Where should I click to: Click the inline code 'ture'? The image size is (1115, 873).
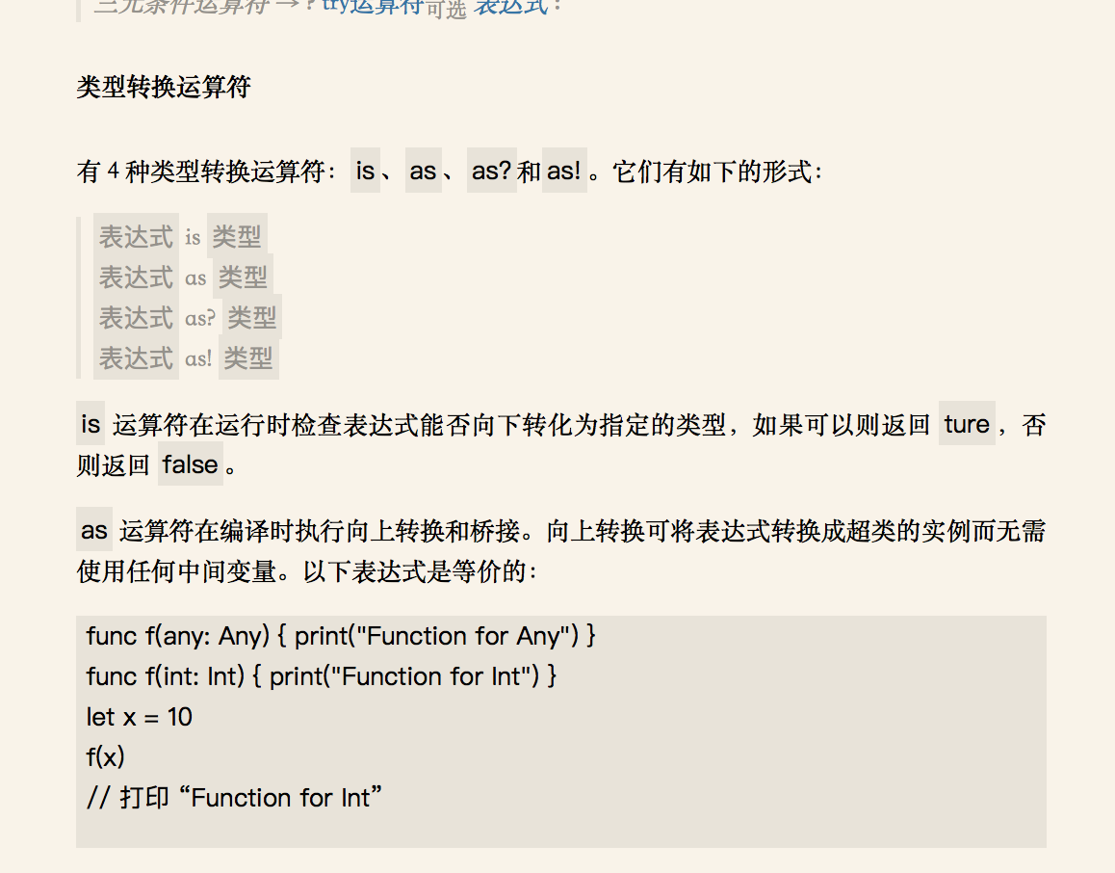pyautogui.click(x=967, y=424)
